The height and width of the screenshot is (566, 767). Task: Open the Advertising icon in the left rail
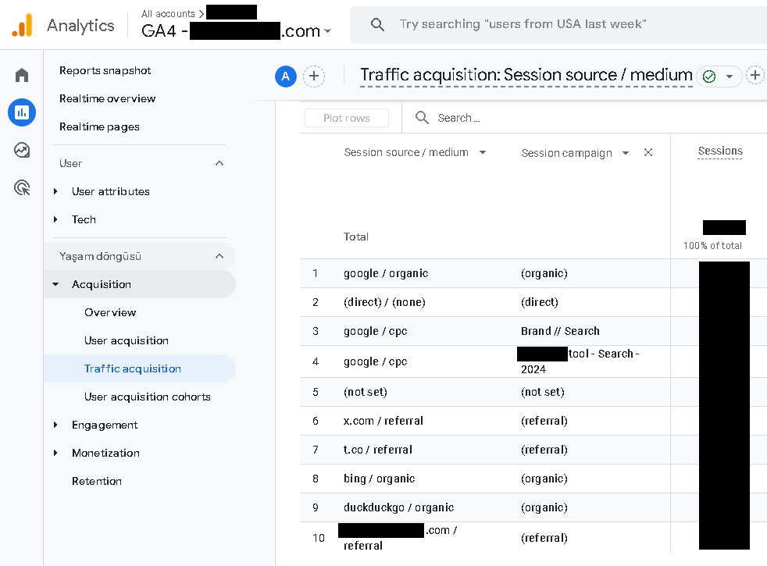point(21,187)
